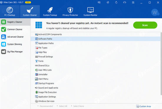Click the Software Paths icon
This screenshot has height=109, width=162.
click(x=37, y=39)
